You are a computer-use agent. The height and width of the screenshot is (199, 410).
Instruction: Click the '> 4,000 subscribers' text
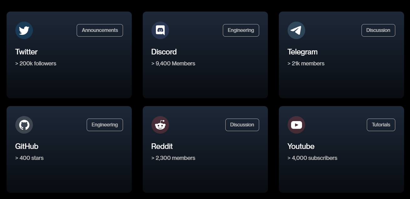(312, 158)
